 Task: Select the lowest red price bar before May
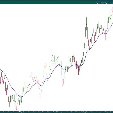17,108
